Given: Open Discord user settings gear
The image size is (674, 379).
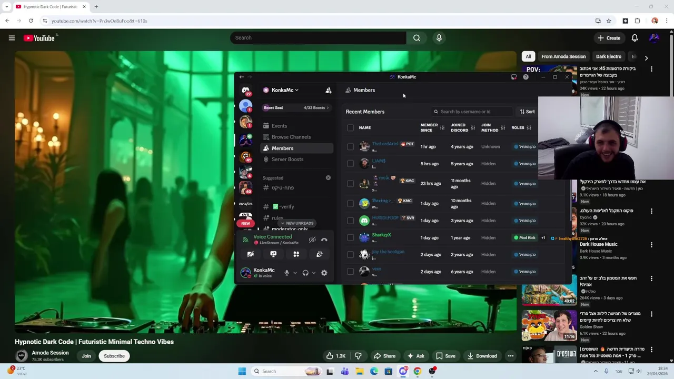Looking at the screenshot, I should tap(324, 273).
